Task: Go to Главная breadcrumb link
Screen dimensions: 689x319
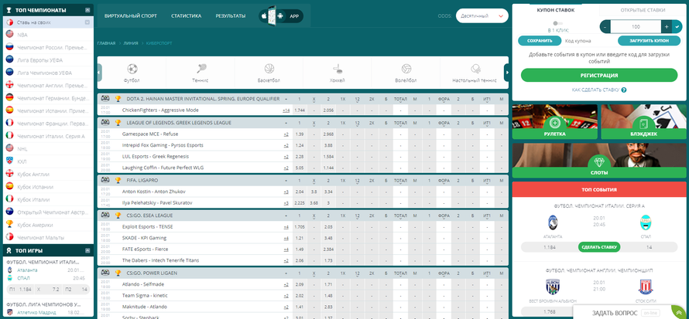Action: tap(106, 43)
